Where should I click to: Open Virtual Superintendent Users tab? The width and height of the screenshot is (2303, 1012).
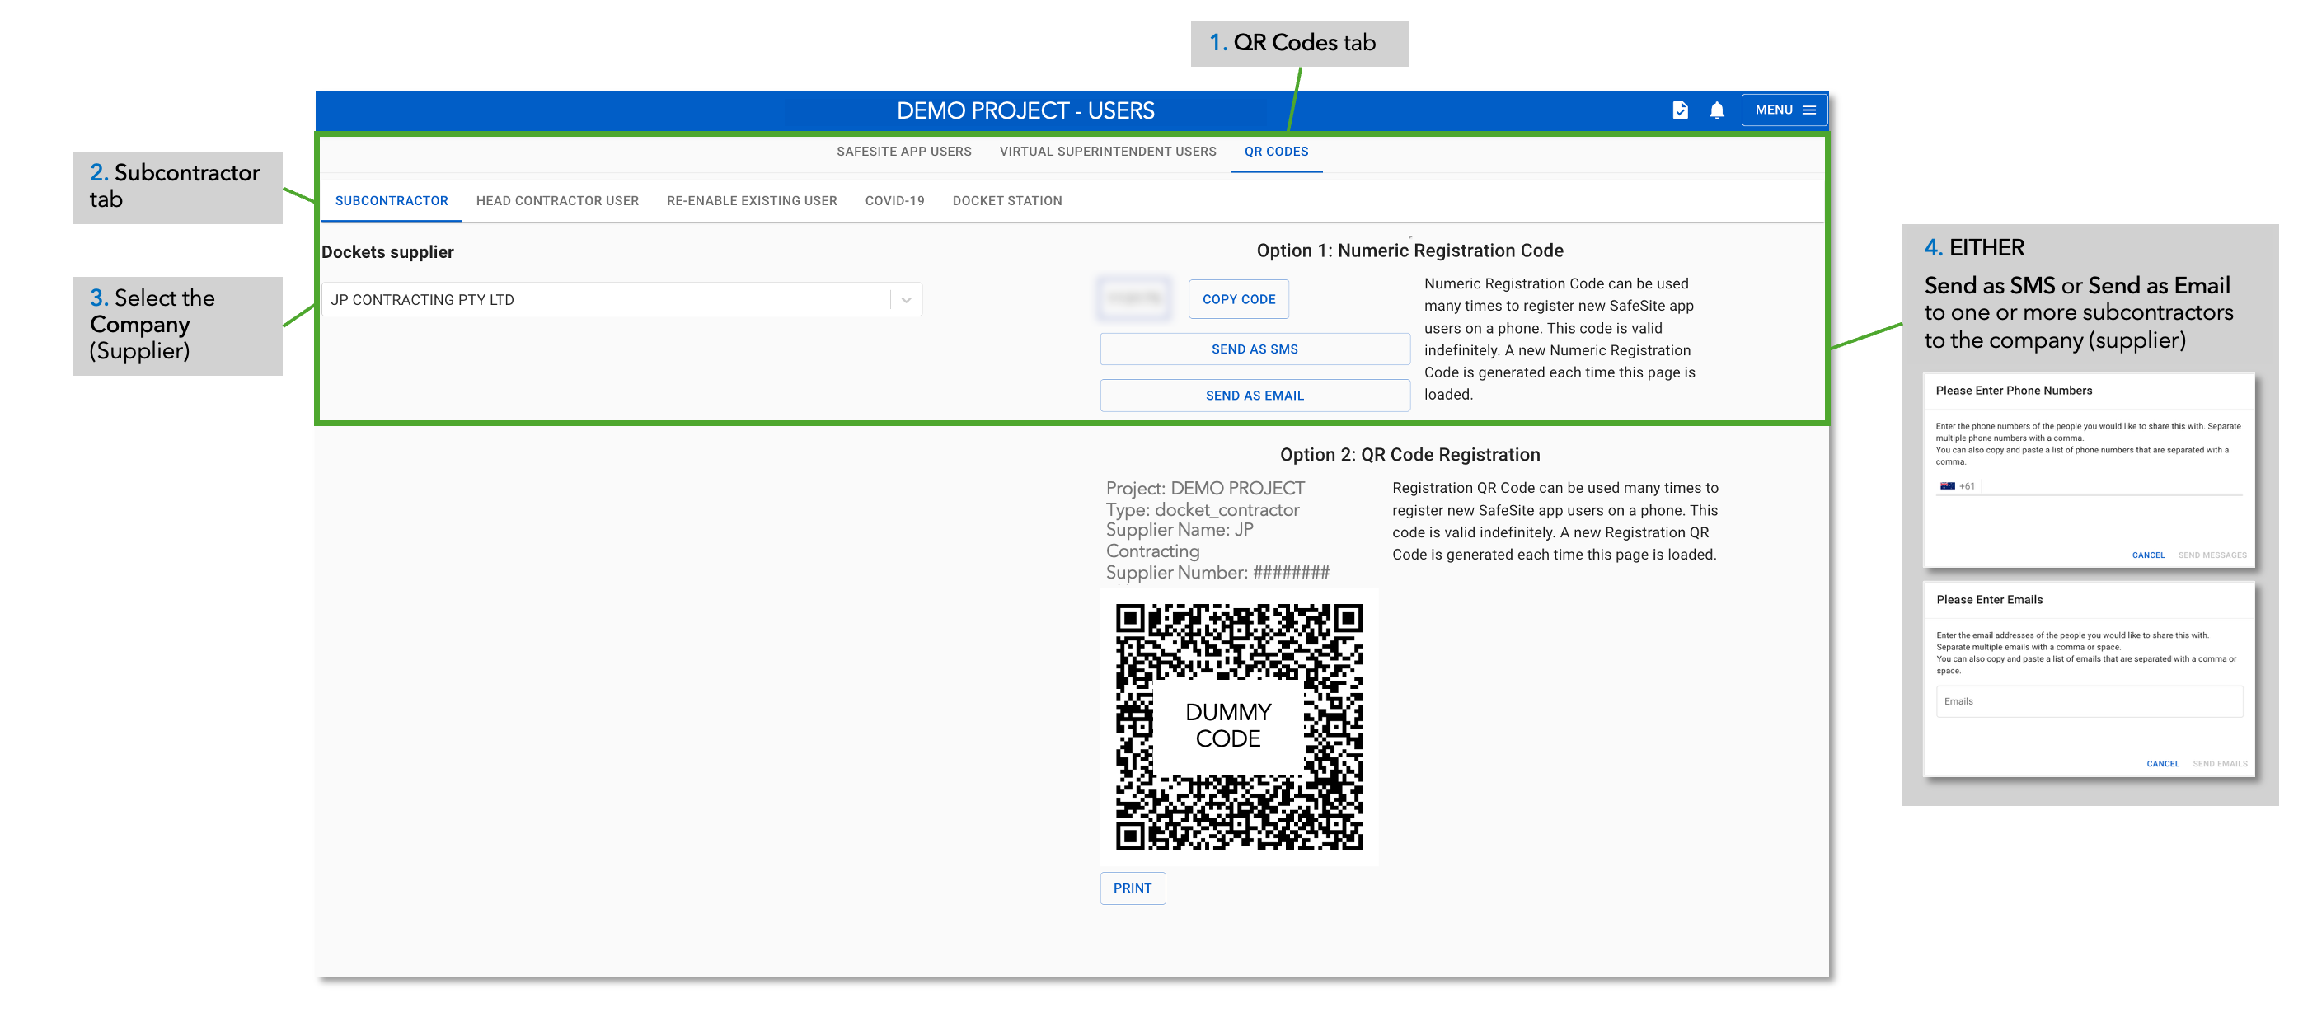coord(1107,152)
